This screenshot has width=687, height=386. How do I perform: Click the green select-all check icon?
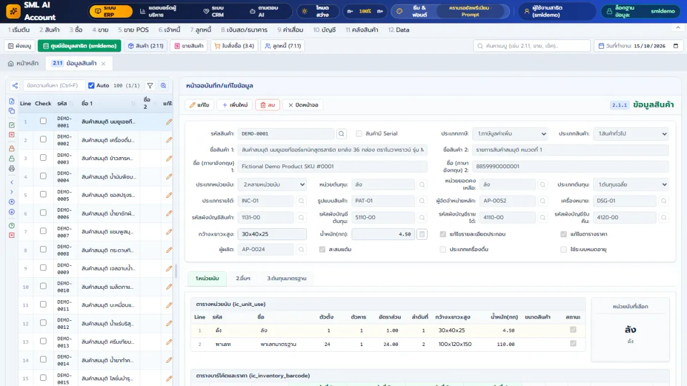point(11,125)
